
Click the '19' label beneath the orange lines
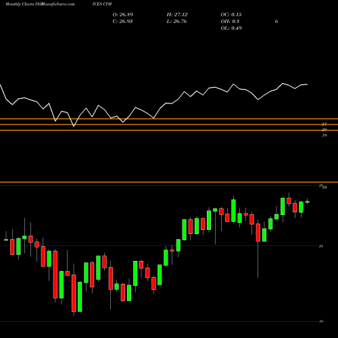[x=324, y=135]
